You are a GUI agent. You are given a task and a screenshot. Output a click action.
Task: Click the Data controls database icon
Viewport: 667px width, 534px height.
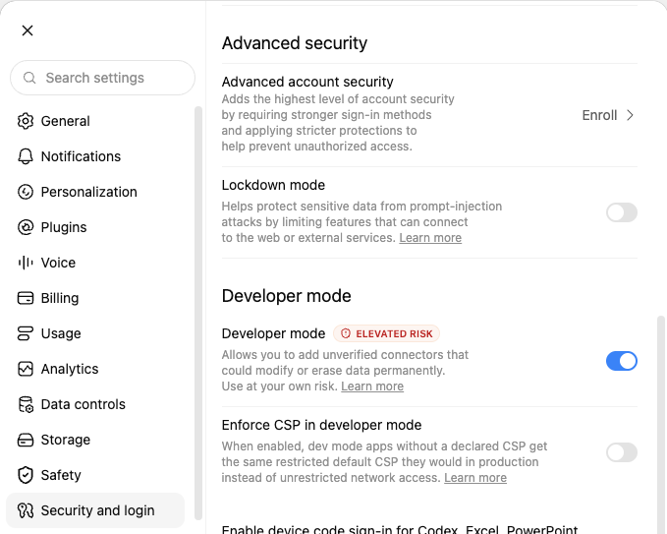[x=26, y=404]
